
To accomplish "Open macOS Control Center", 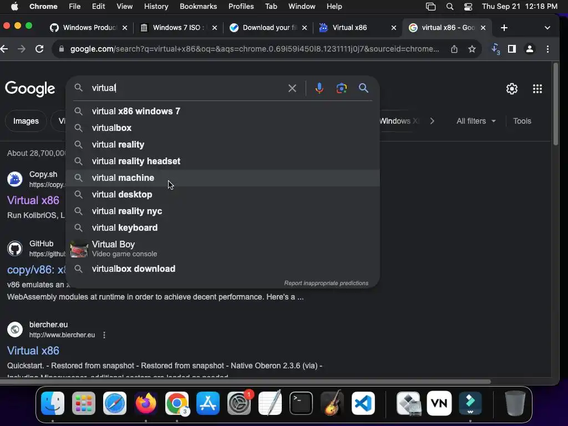I will pos(468,7).
